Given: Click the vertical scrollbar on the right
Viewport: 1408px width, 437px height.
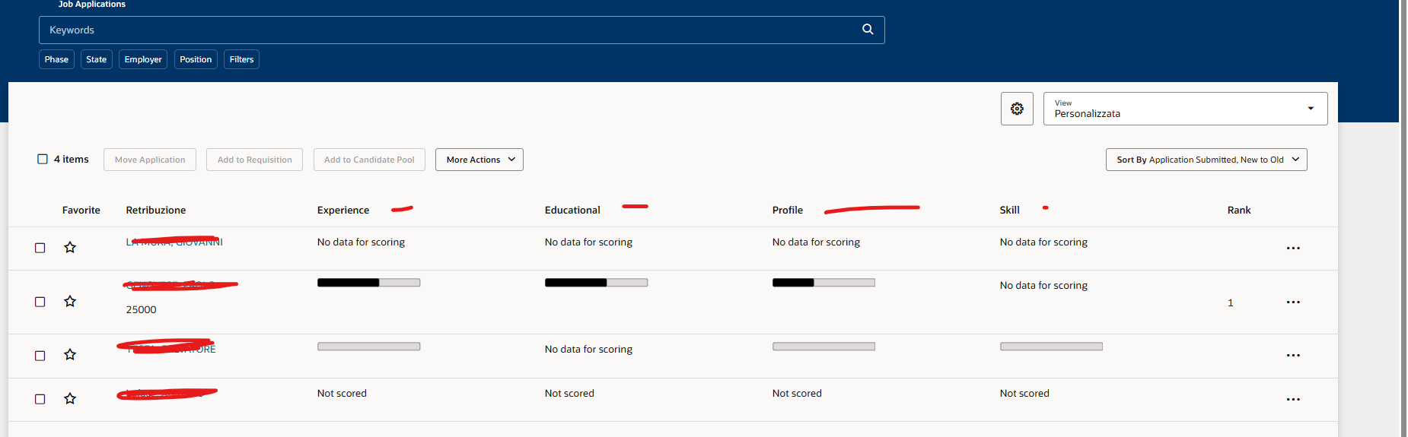Looking at the screenshot, I should [x=1403, y=218].
